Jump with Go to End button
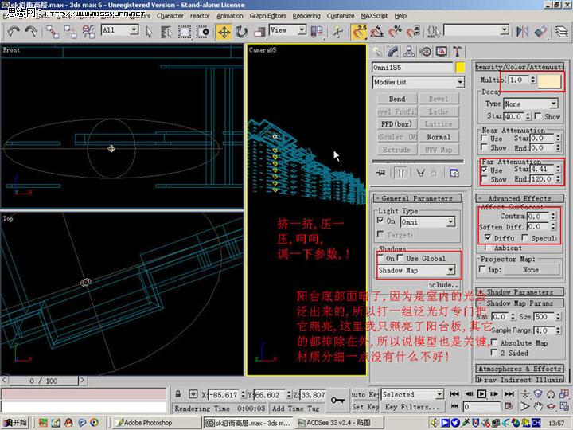The image size is (573, 430). click(x=509, y=394)
